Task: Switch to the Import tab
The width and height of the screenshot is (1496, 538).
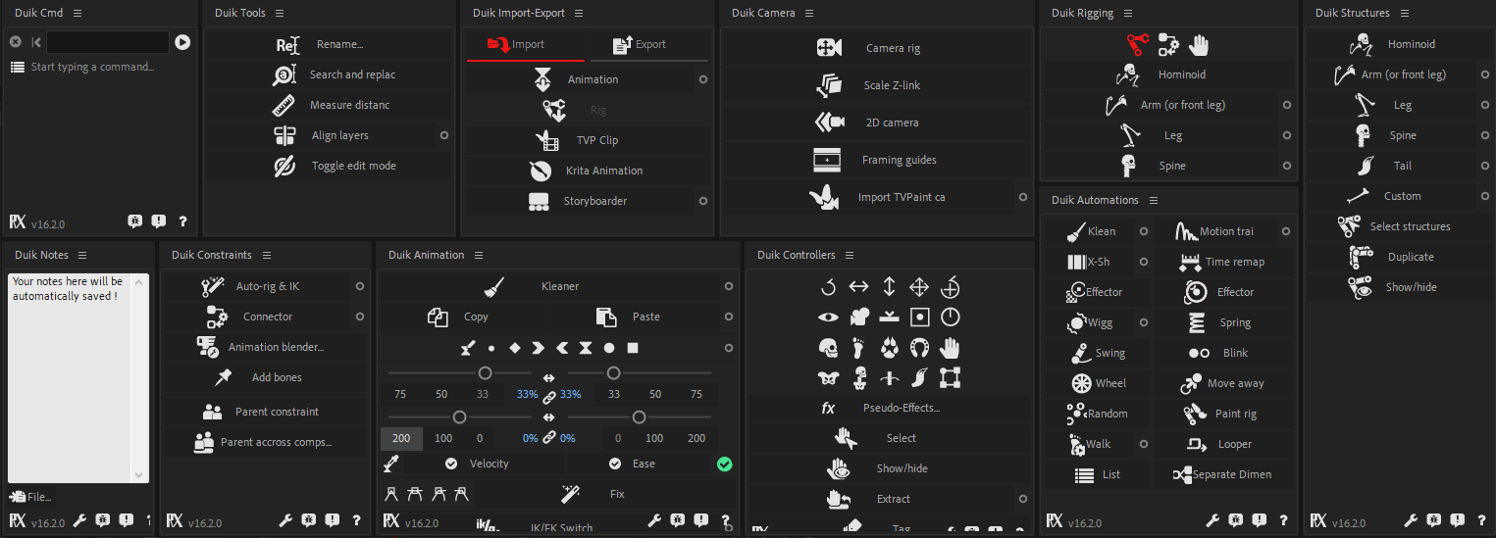Action: pos(526,45)
